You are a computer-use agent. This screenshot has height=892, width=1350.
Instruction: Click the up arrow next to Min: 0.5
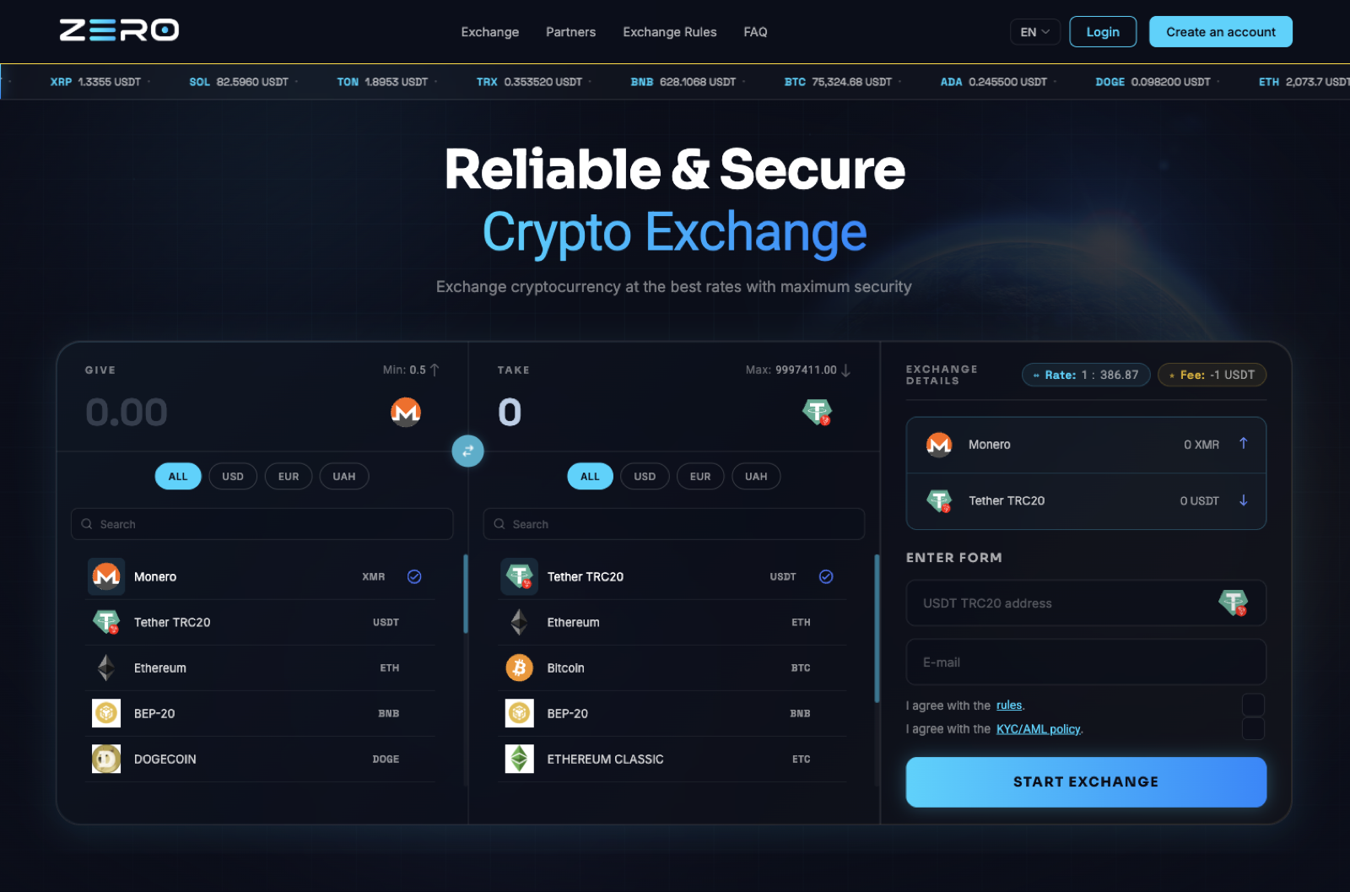click(435, 370)
